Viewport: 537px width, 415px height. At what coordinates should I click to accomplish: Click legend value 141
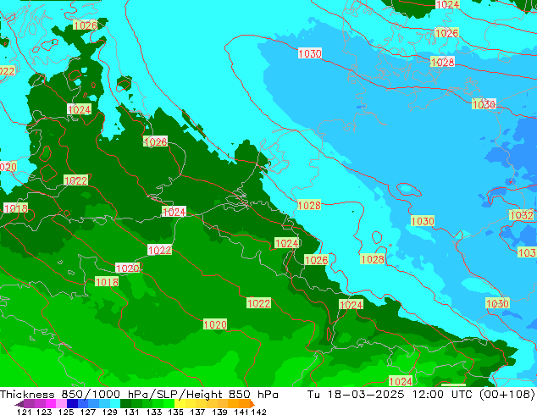coord(241,412)
